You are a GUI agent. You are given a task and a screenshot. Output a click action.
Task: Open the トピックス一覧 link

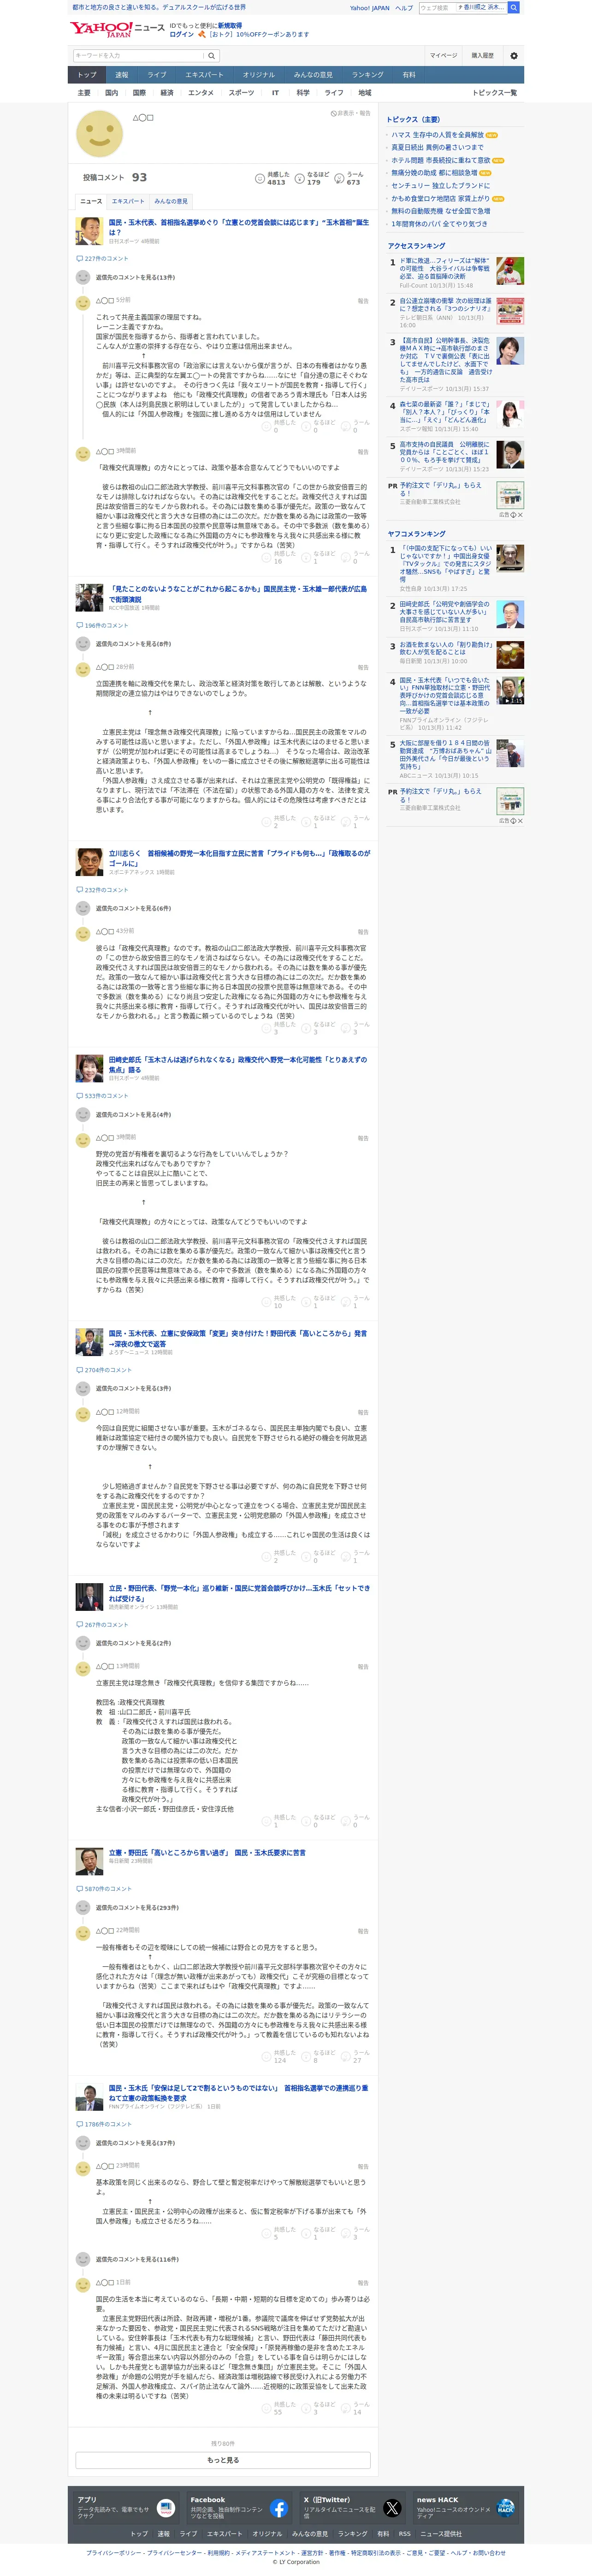coord(495,93)
